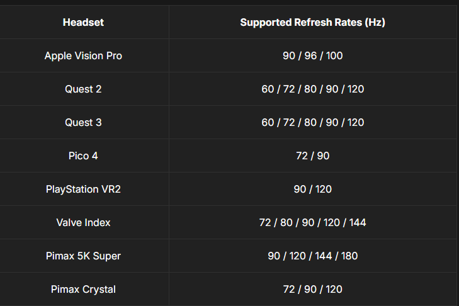Image resolution: width=459 pixels, height=306 pixels.
Task: Click the refresh rates cell for Quest 2
Action: point(312,89)
